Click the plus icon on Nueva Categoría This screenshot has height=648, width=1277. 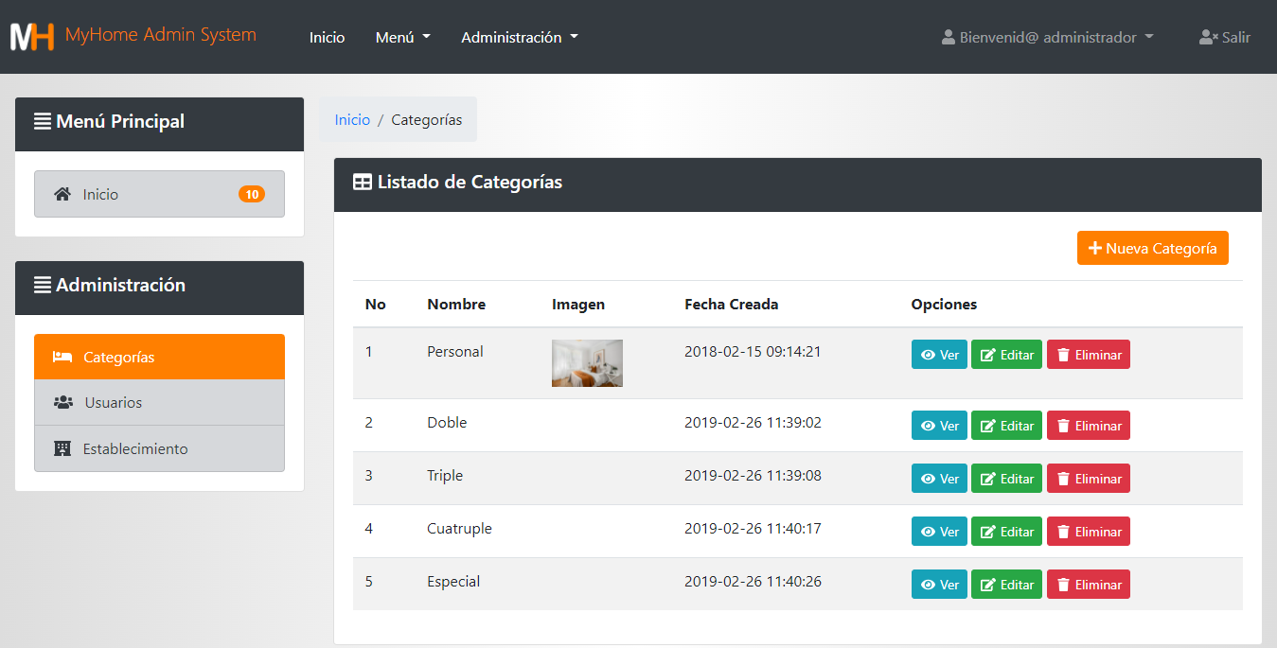point(1094,248)
